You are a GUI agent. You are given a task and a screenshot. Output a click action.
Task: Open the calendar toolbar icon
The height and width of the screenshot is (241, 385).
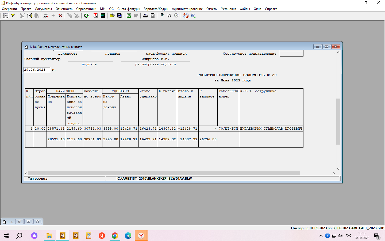pos(95,16)
